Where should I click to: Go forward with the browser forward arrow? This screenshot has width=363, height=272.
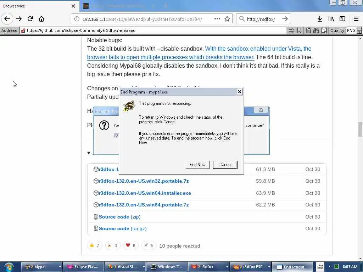click(19, 19)
